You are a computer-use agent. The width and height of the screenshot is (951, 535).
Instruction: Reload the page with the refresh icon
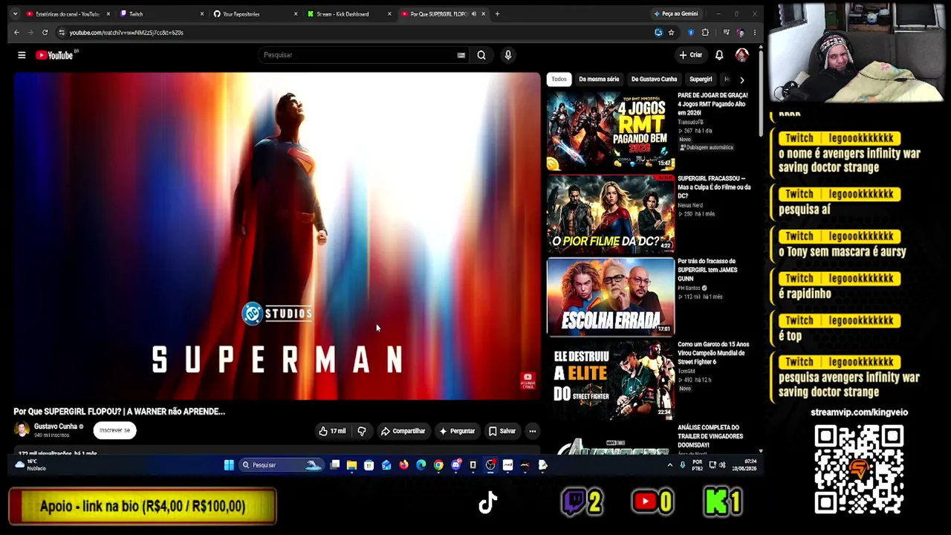45,33
